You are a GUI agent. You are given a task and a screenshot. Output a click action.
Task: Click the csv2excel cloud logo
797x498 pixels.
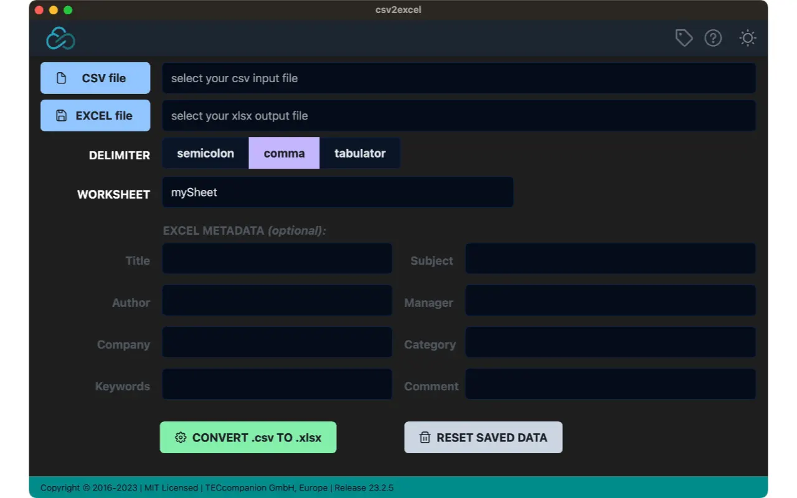coord(60,38)
